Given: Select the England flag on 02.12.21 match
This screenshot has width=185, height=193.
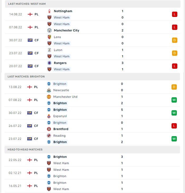Looking at the screenshot, I should (30, 173).
